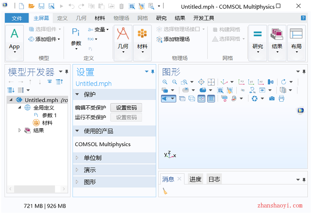
Task: Collapse the 保护 section
Action: click(77, 94)
